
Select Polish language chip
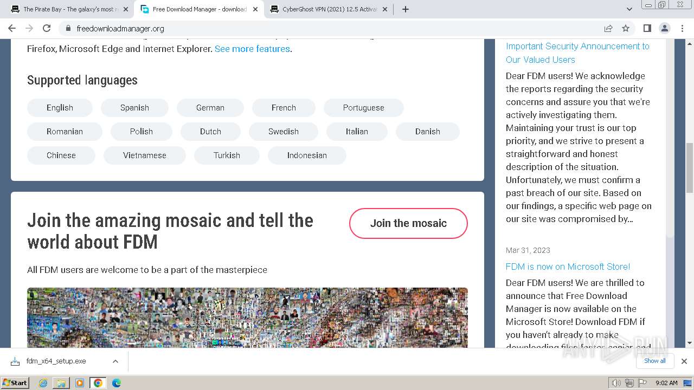tap(142, 132)
